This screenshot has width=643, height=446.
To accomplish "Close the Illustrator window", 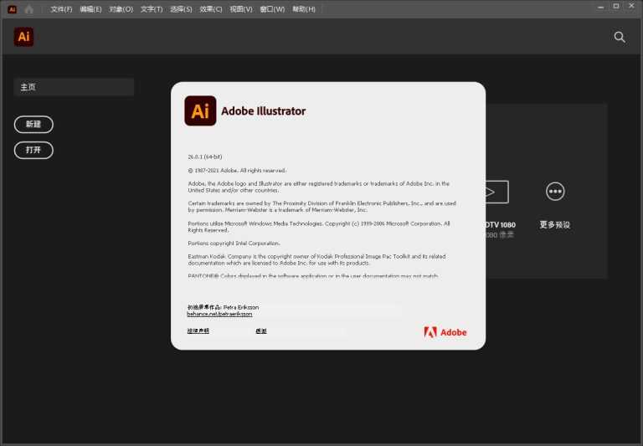I will click(x=631, y=6).
